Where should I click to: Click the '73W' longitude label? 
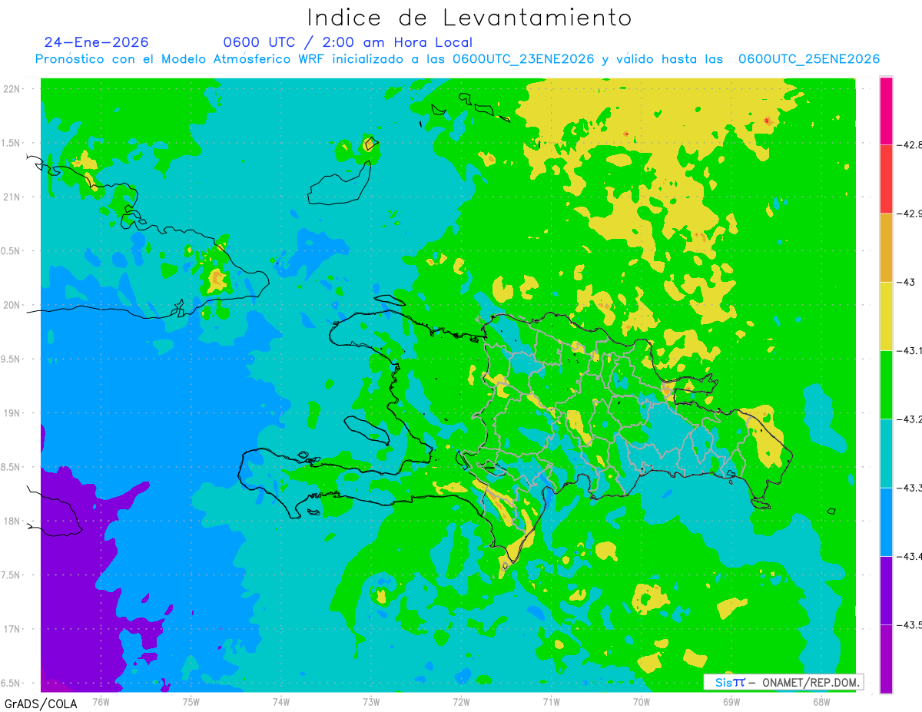point(371,700)
